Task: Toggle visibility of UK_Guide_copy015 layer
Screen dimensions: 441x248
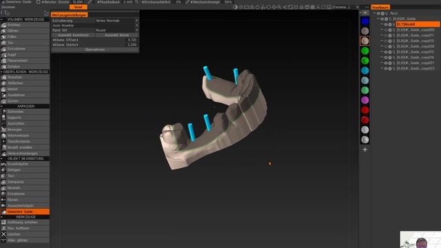Action: (x=386, y=41)
